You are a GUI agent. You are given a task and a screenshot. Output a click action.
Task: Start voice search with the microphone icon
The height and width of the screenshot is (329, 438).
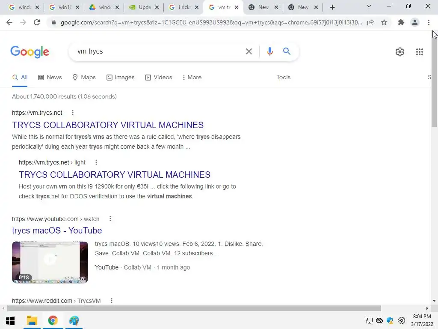[269, 51]
